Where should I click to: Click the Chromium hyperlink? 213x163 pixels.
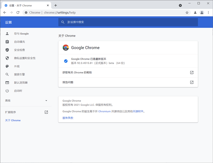[x=104, y=112]
